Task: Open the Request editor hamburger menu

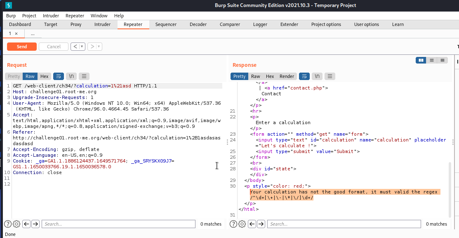Action: click(x=84, y=76)
